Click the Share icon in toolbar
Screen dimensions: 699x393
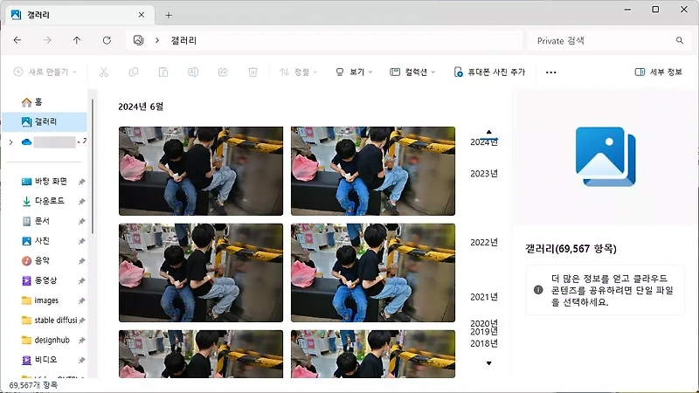click(x=223, y=72)
